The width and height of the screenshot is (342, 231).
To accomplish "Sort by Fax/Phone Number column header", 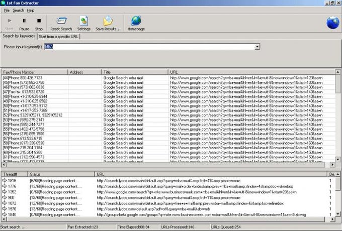I will [x=35, y=72].
